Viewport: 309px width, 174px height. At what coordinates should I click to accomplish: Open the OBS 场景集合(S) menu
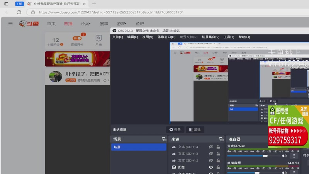(x=211, y=37)
